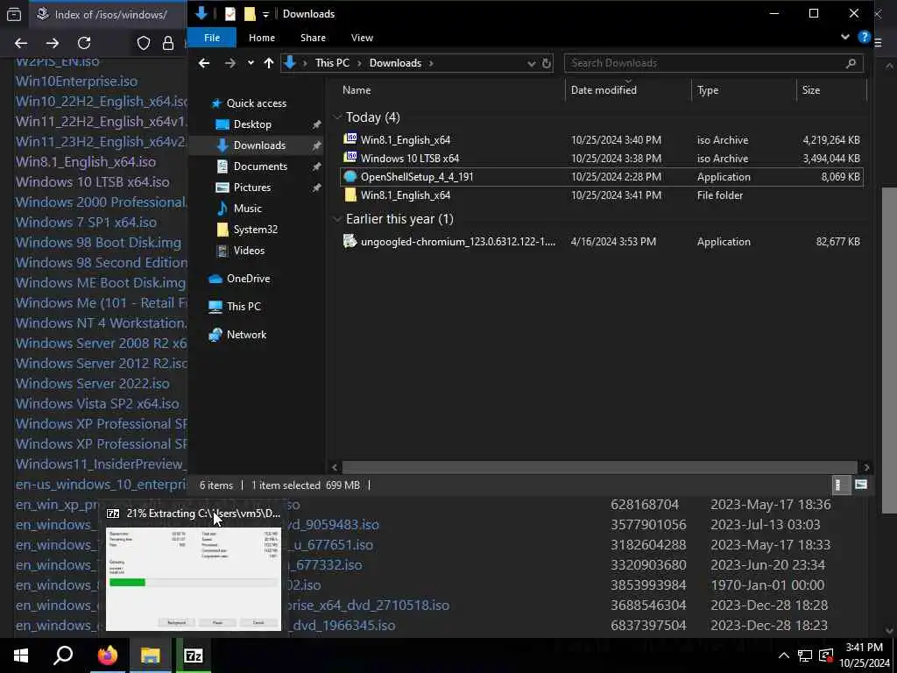
Task: Collapse the Earlier this year group
Action: coord(337,219)
